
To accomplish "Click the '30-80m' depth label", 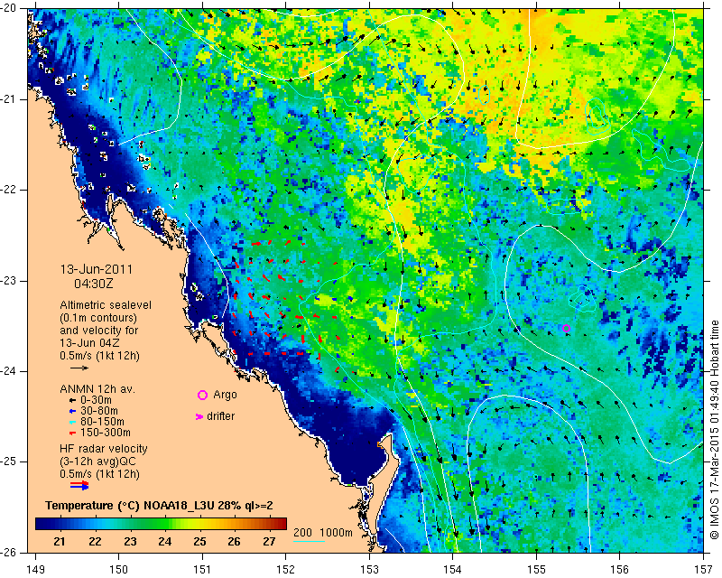I will coord(99,411).
